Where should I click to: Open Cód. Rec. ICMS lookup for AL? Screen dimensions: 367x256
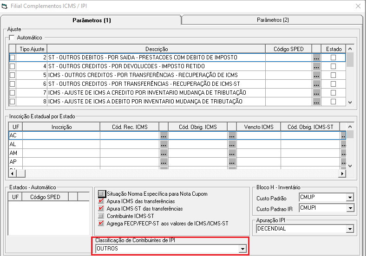click(164, 144)
